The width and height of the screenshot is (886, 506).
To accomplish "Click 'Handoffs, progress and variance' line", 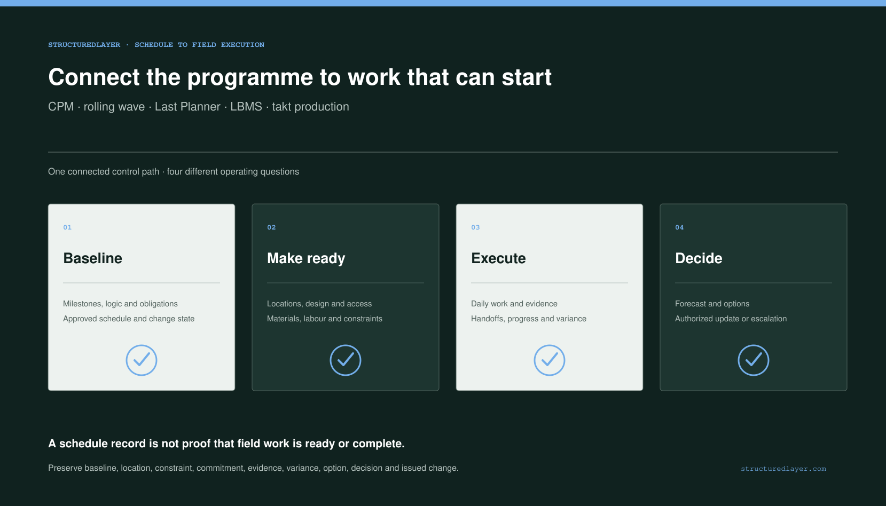I will point(529,319).
